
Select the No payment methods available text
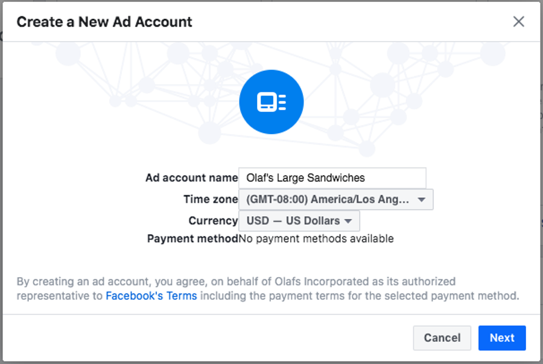[316, 238]
